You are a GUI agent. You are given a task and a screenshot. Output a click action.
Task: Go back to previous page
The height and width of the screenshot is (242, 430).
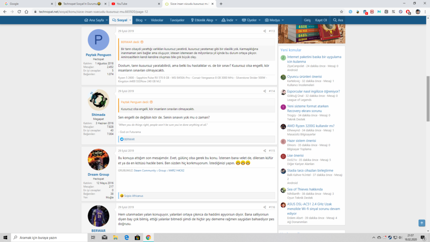(5, 12)
